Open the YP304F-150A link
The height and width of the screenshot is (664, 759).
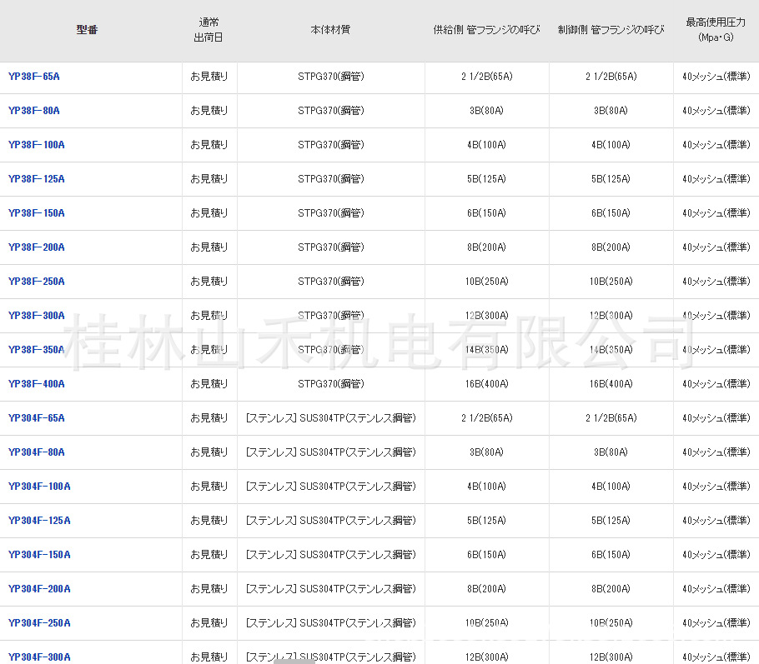tap(39, 555)
